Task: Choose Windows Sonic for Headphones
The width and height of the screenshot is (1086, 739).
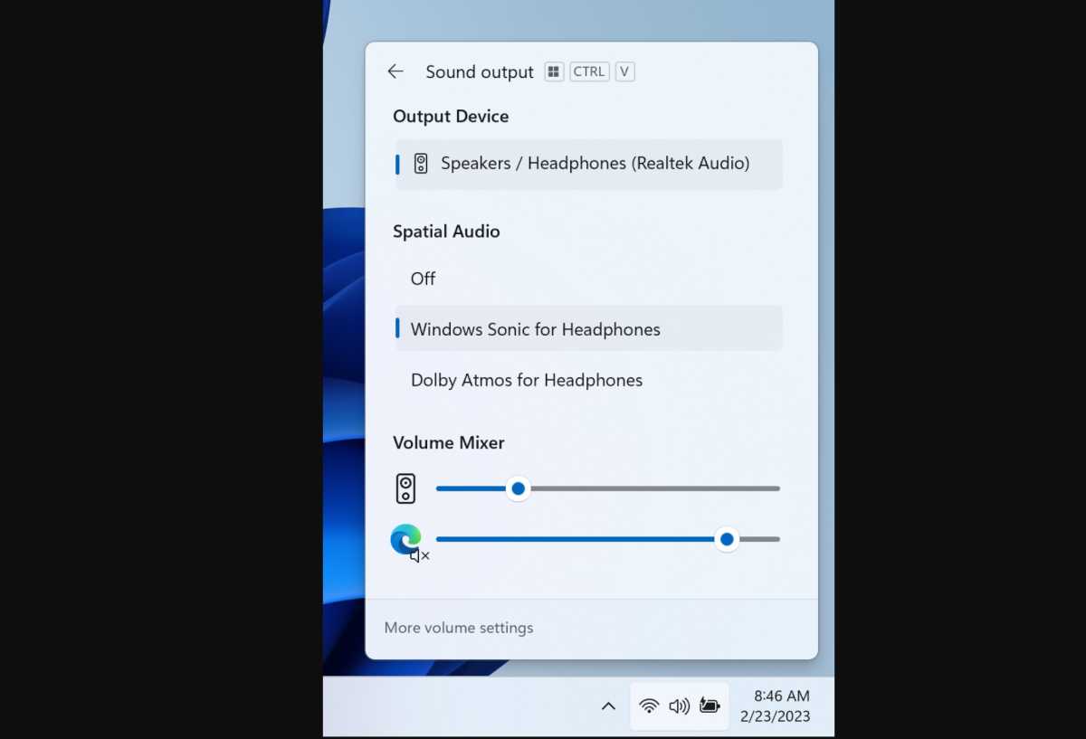Action: tap(589, 329)
